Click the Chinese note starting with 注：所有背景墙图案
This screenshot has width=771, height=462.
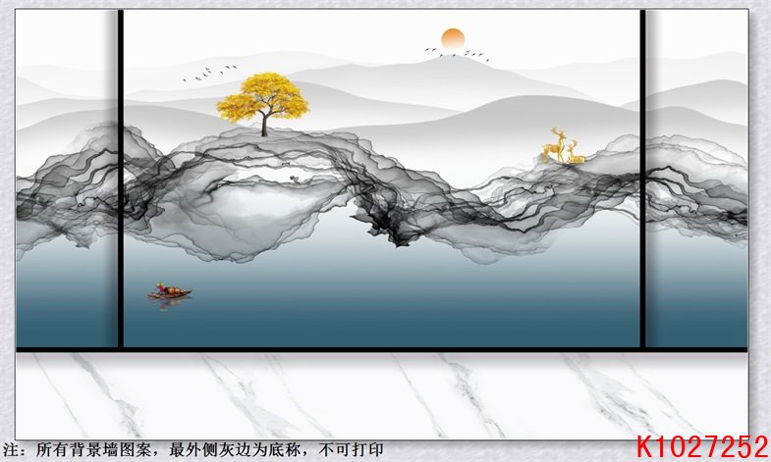(x=193, y=449)
